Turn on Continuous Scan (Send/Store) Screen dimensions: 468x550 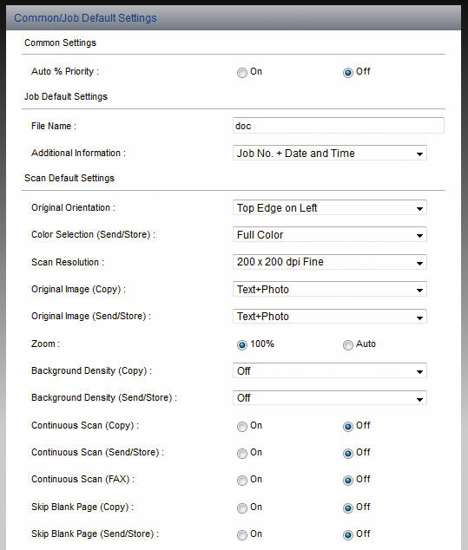242,454
